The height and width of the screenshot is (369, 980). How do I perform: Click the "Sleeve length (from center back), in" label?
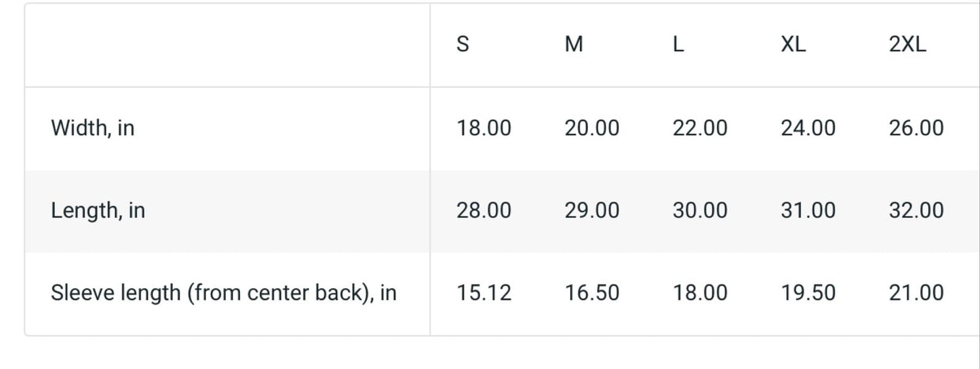click(x=223, y=293)
